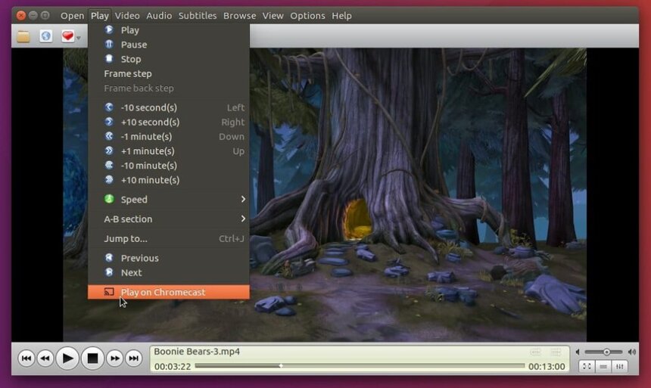Choose Frame step menu entry

[x=169, y=74]
